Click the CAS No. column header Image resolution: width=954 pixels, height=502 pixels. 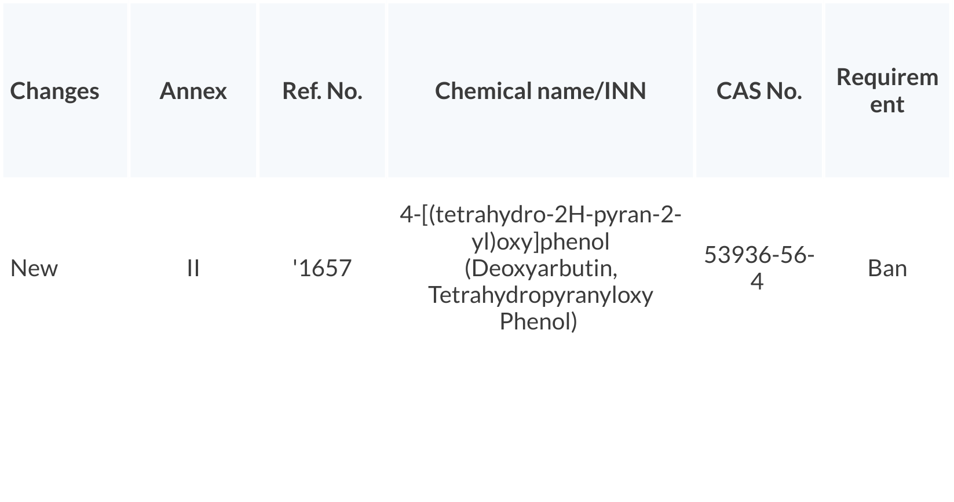pyautogui.click(x=759, y=91)
